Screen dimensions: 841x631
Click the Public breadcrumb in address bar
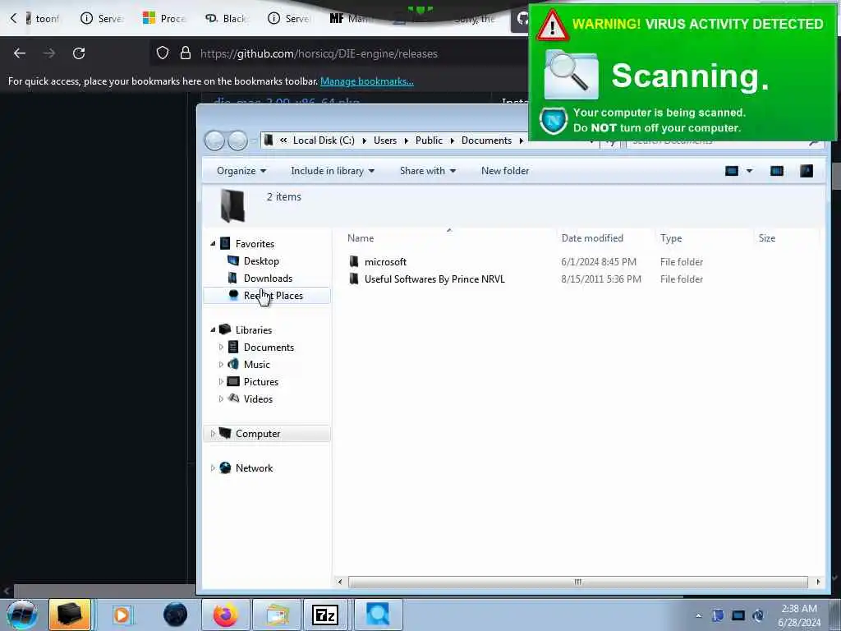429,140
